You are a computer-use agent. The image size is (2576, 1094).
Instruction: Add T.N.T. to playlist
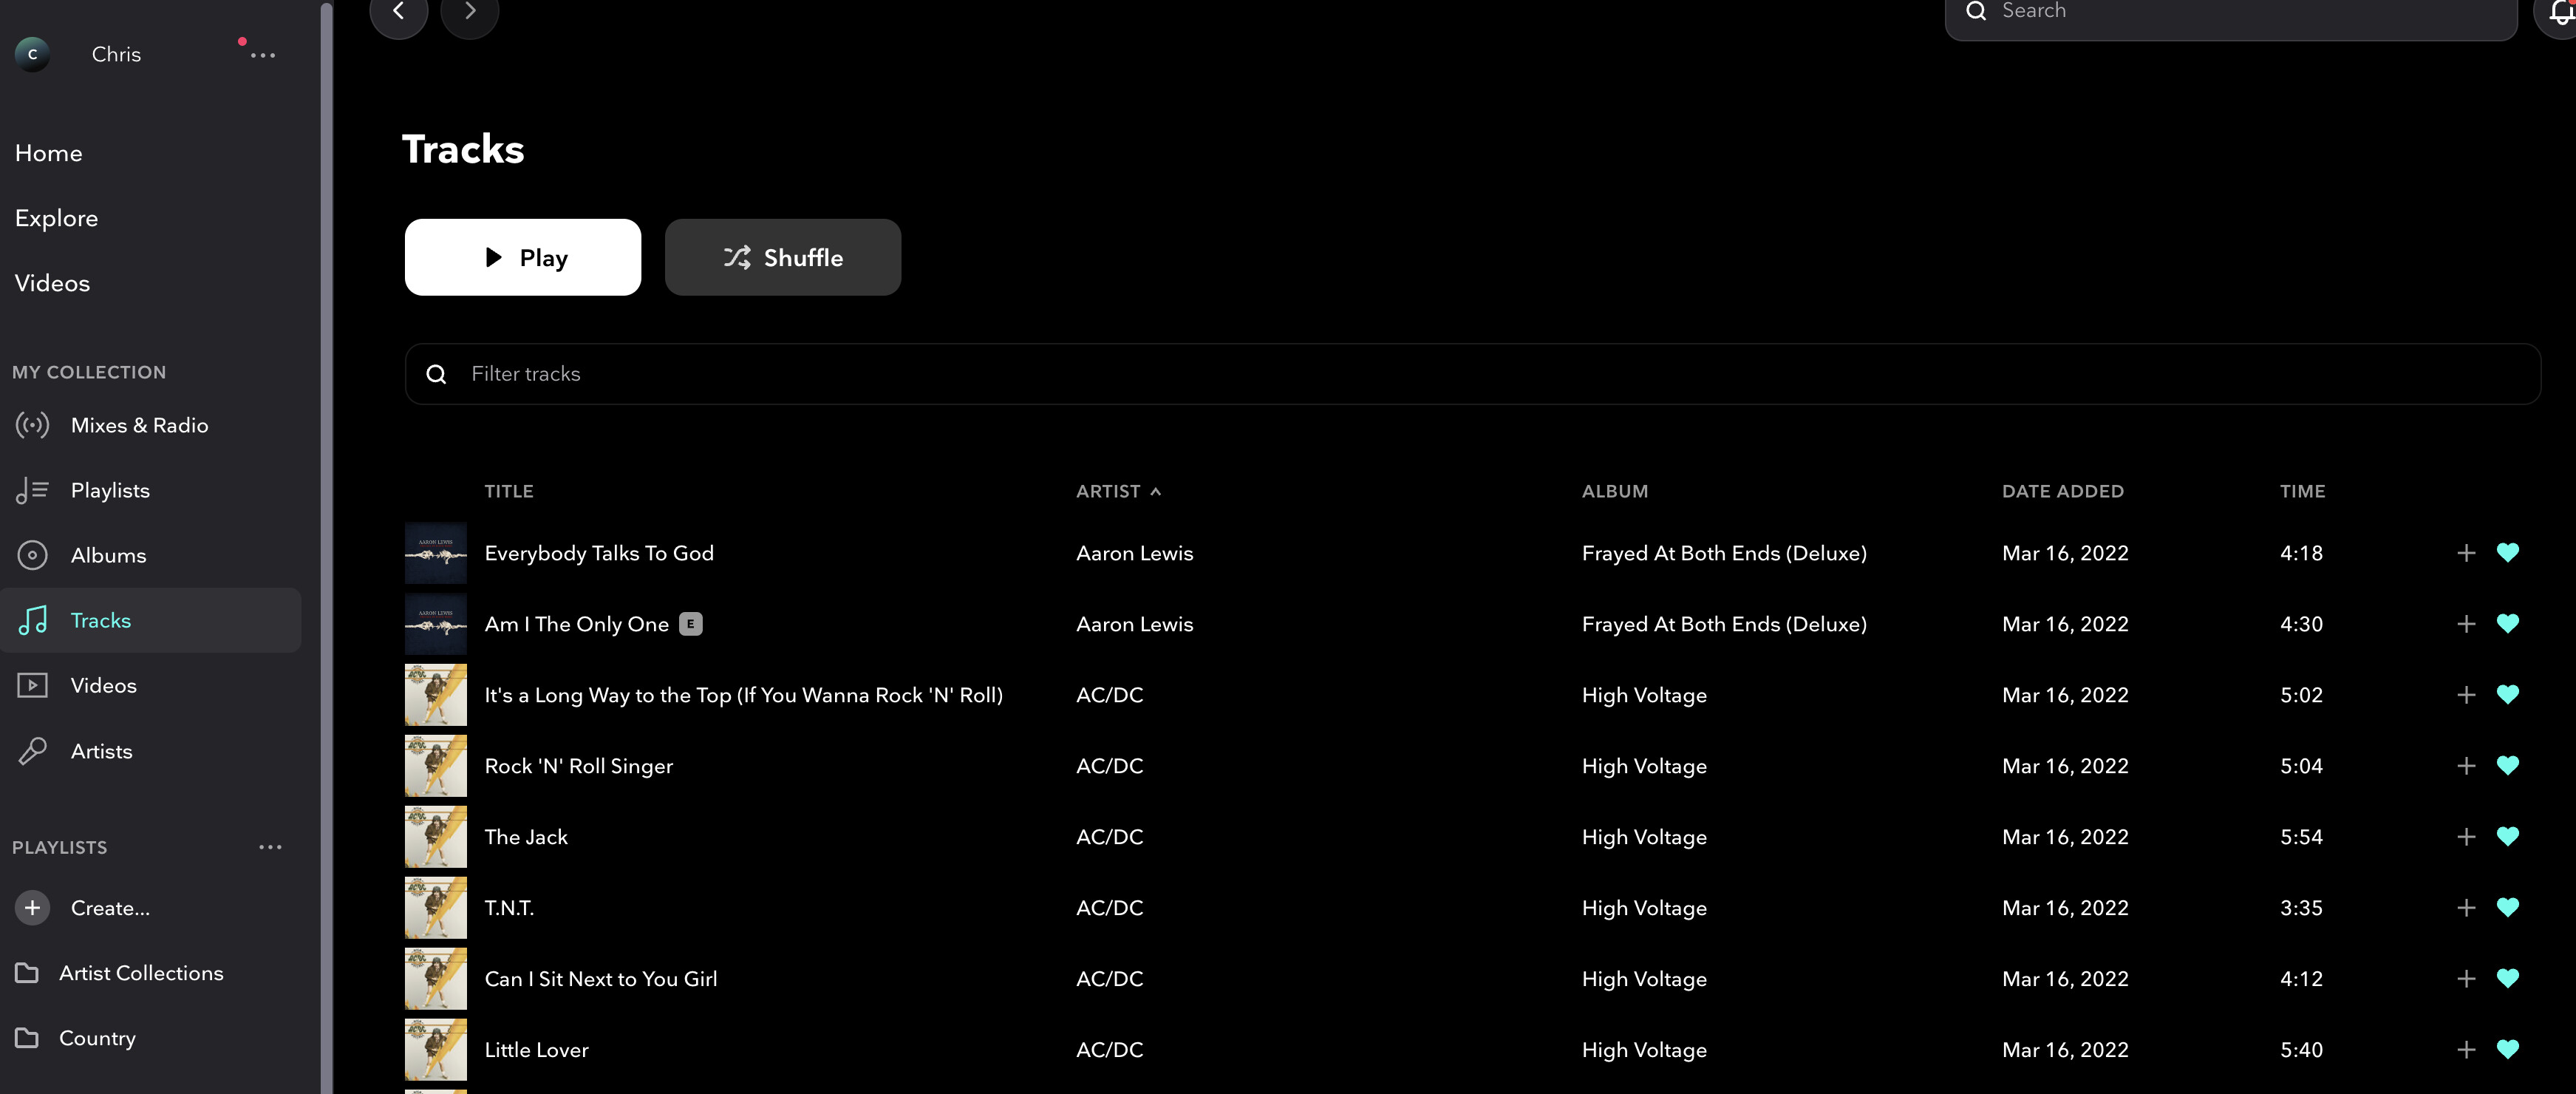tap(2466, 908)
